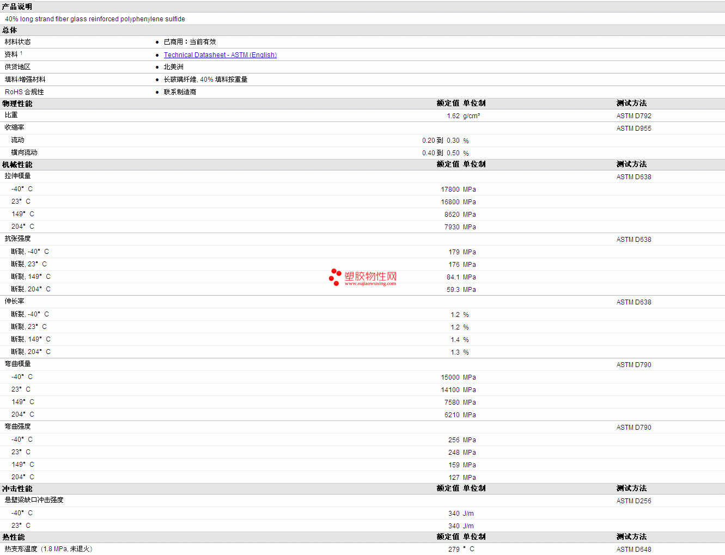
Task: Click the 测试方法 column header in 物理性能
Action: [631, 103]
